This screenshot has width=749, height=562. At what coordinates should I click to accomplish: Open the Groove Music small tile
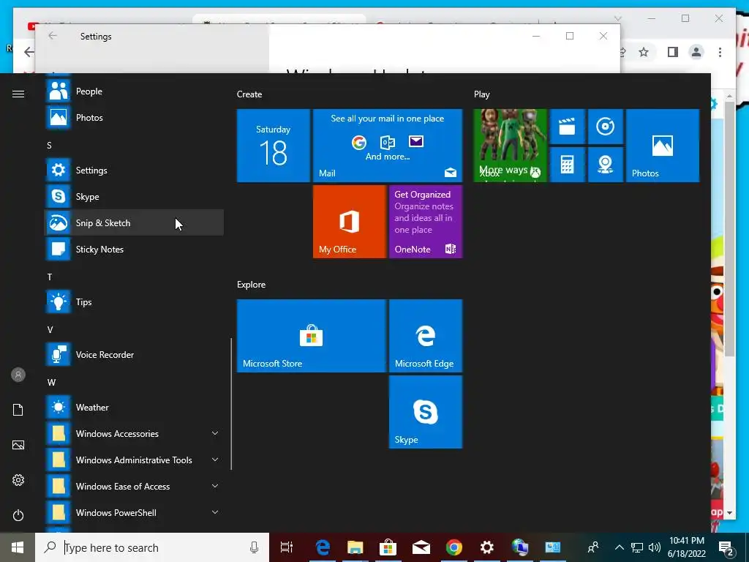tap(606, 127)
